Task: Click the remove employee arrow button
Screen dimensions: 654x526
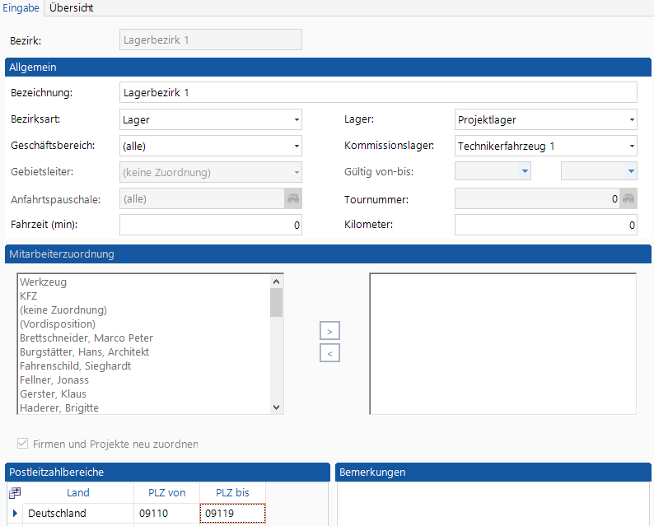Action: tap(329, 353)
